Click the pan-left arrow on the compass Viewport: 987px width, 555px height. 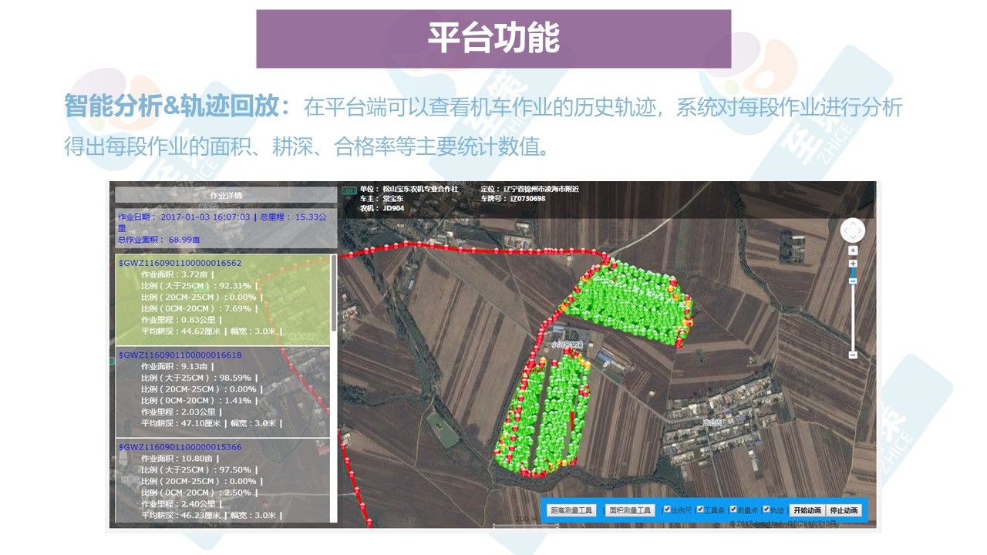click(x=844, y=230)
